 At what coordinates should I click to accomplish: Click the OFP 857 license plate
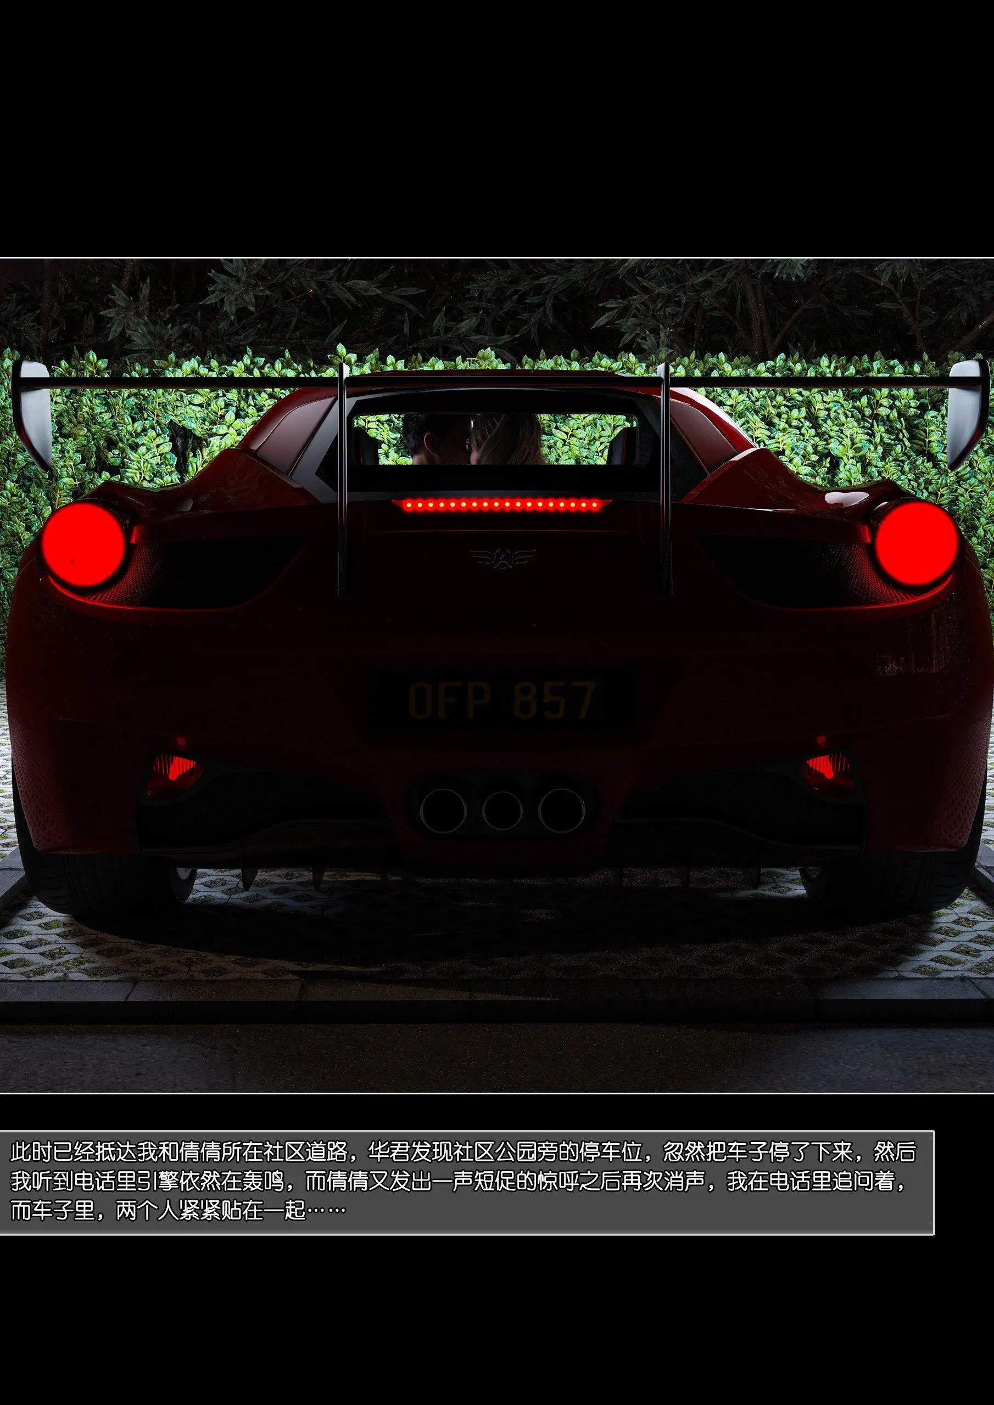pyautogui.click(x=501, y=699)
